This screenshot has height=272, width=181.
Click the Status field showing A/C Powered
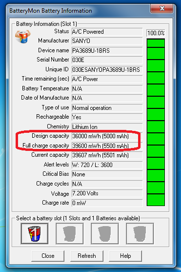107,32
